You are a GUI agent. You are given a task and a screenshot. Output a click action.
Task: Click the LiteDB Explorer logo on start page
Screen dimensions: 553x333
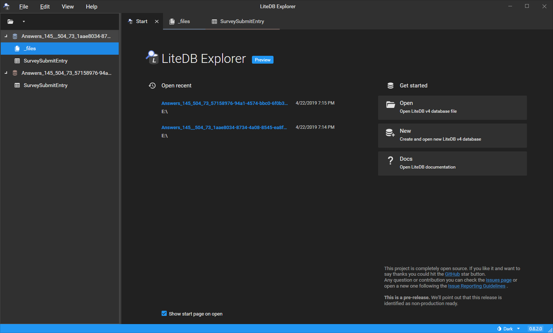click(x=152, y=57)
